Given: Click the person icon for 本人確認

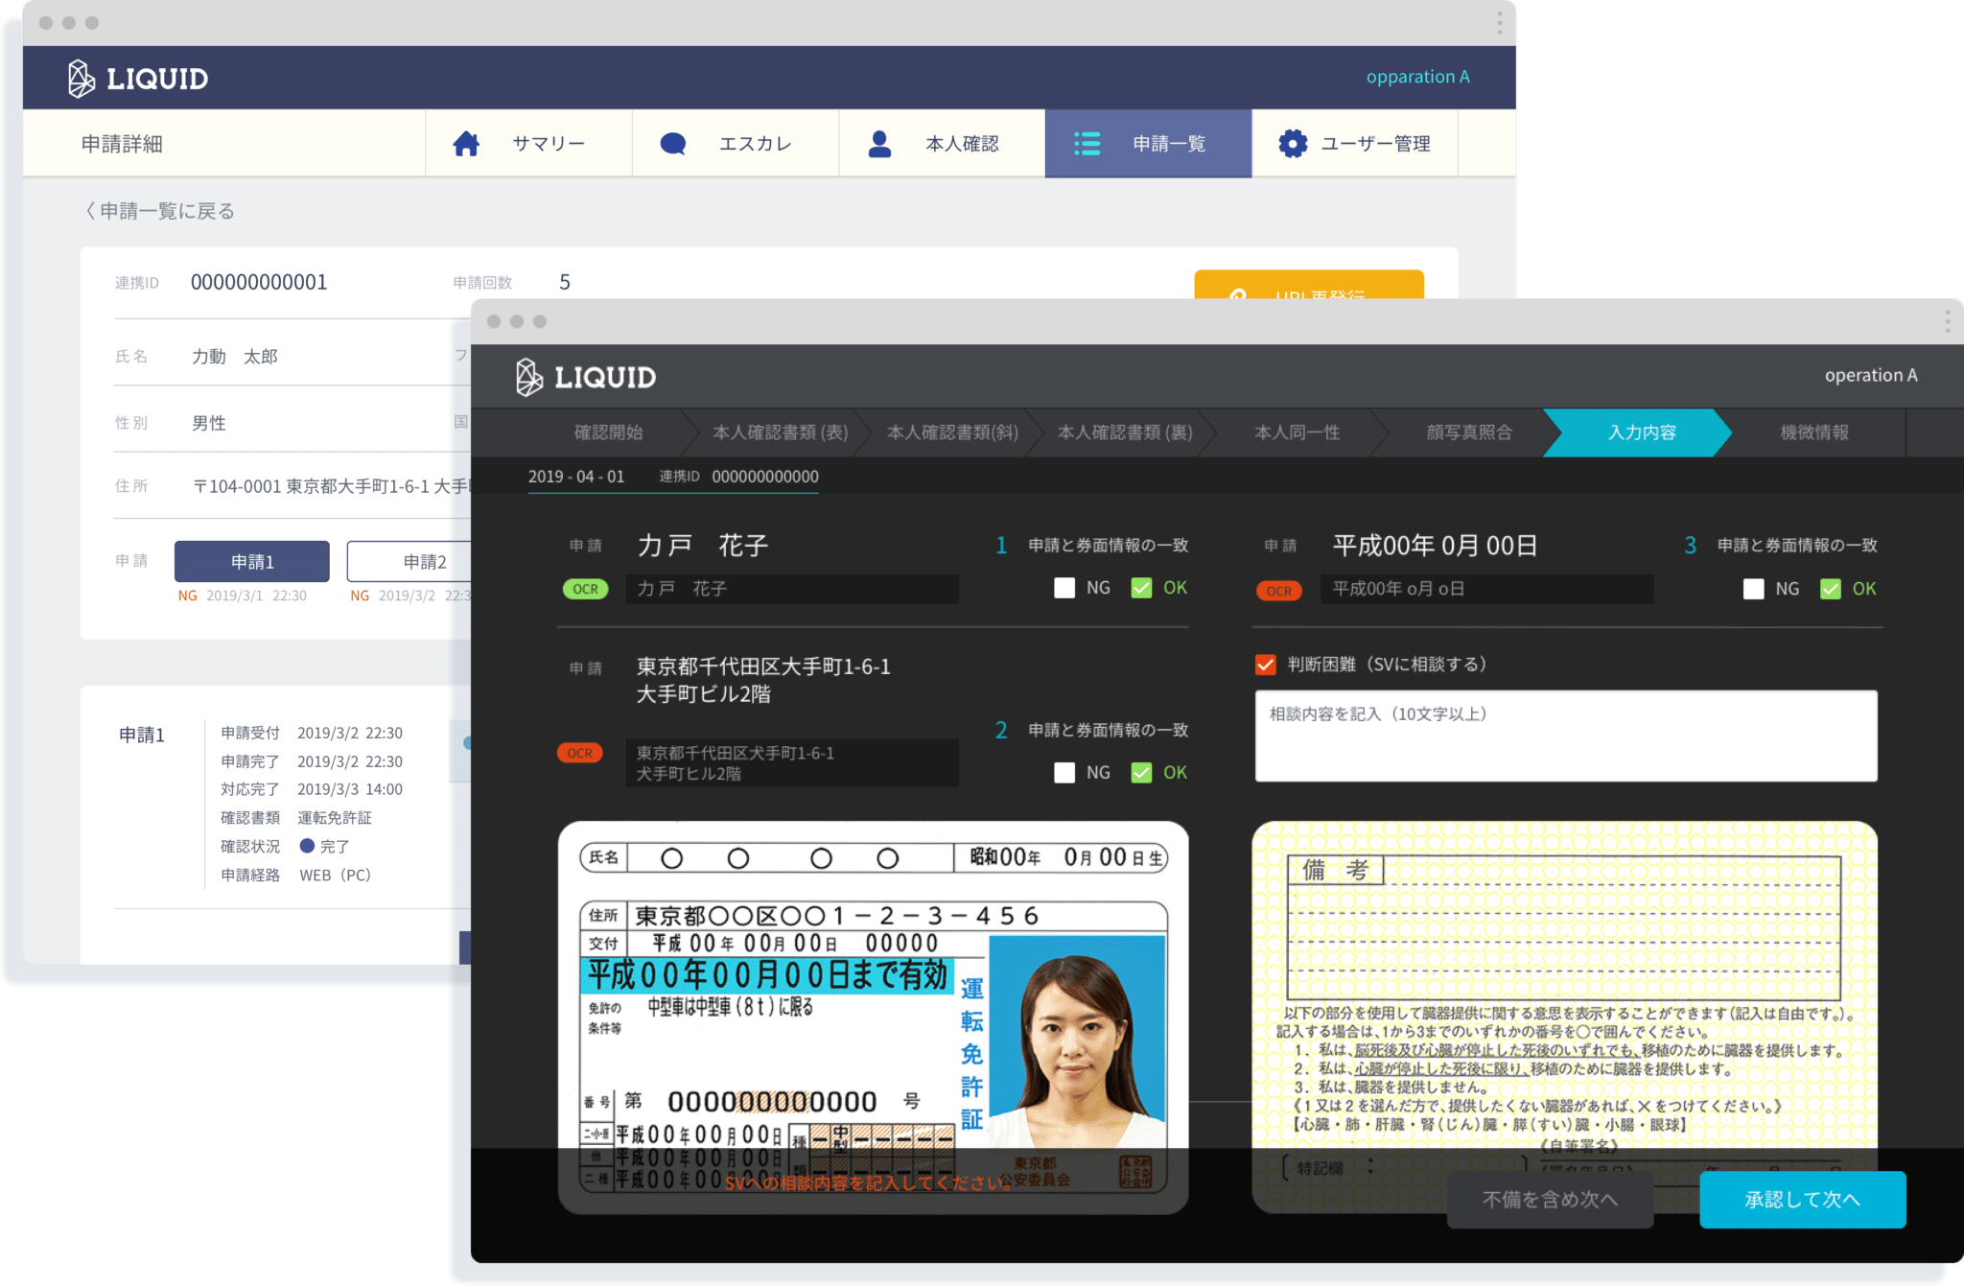Looking at the screenshot, I should (x=879, y=144).
